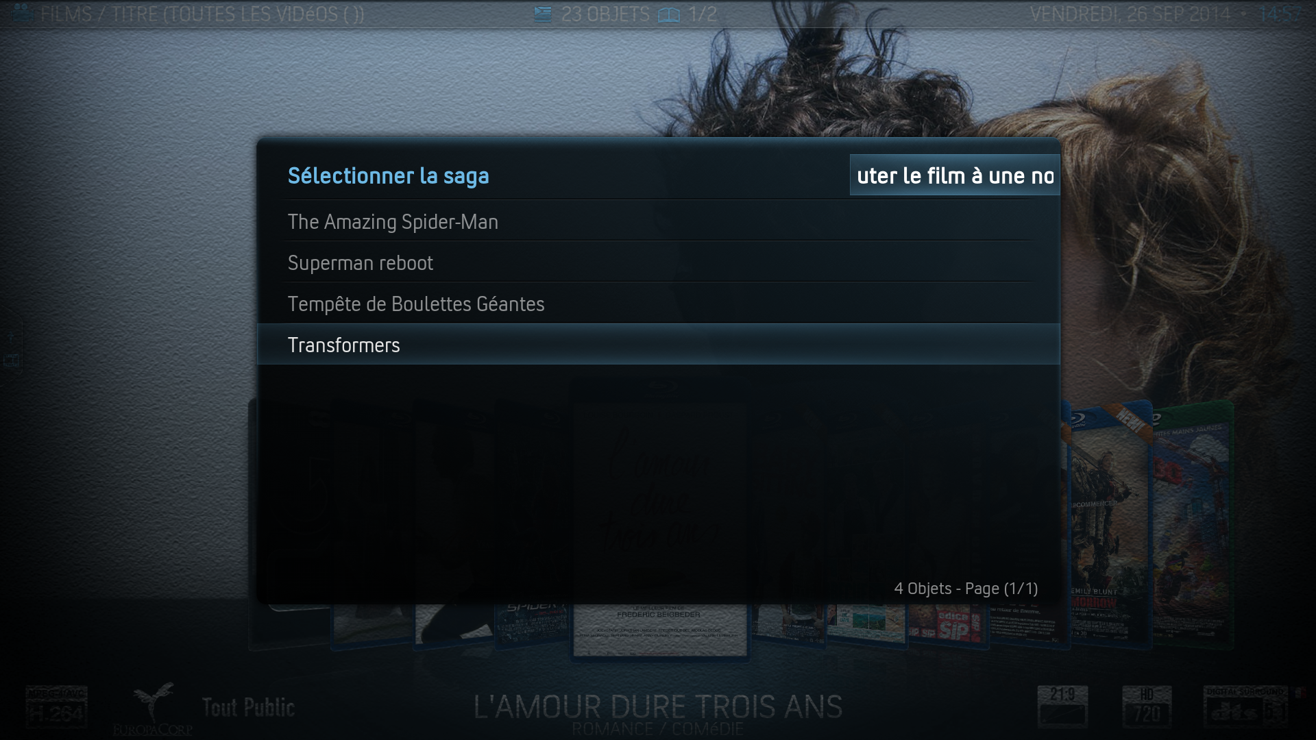Click the 23 Objets counter text

tap(605, 14)
